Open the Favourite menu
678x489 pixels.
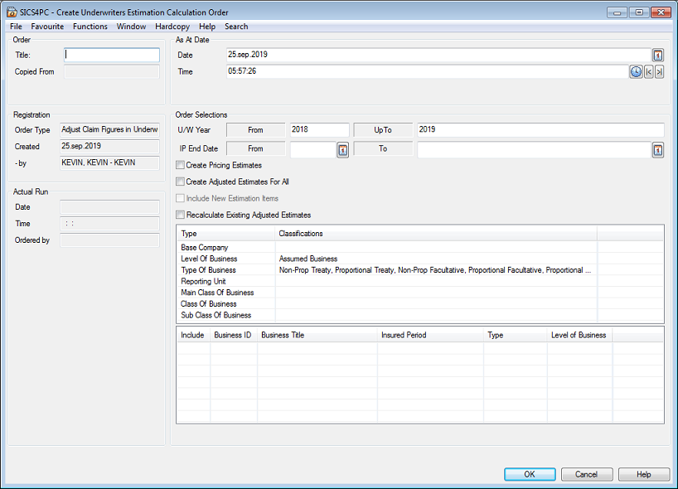coord(47,26)
